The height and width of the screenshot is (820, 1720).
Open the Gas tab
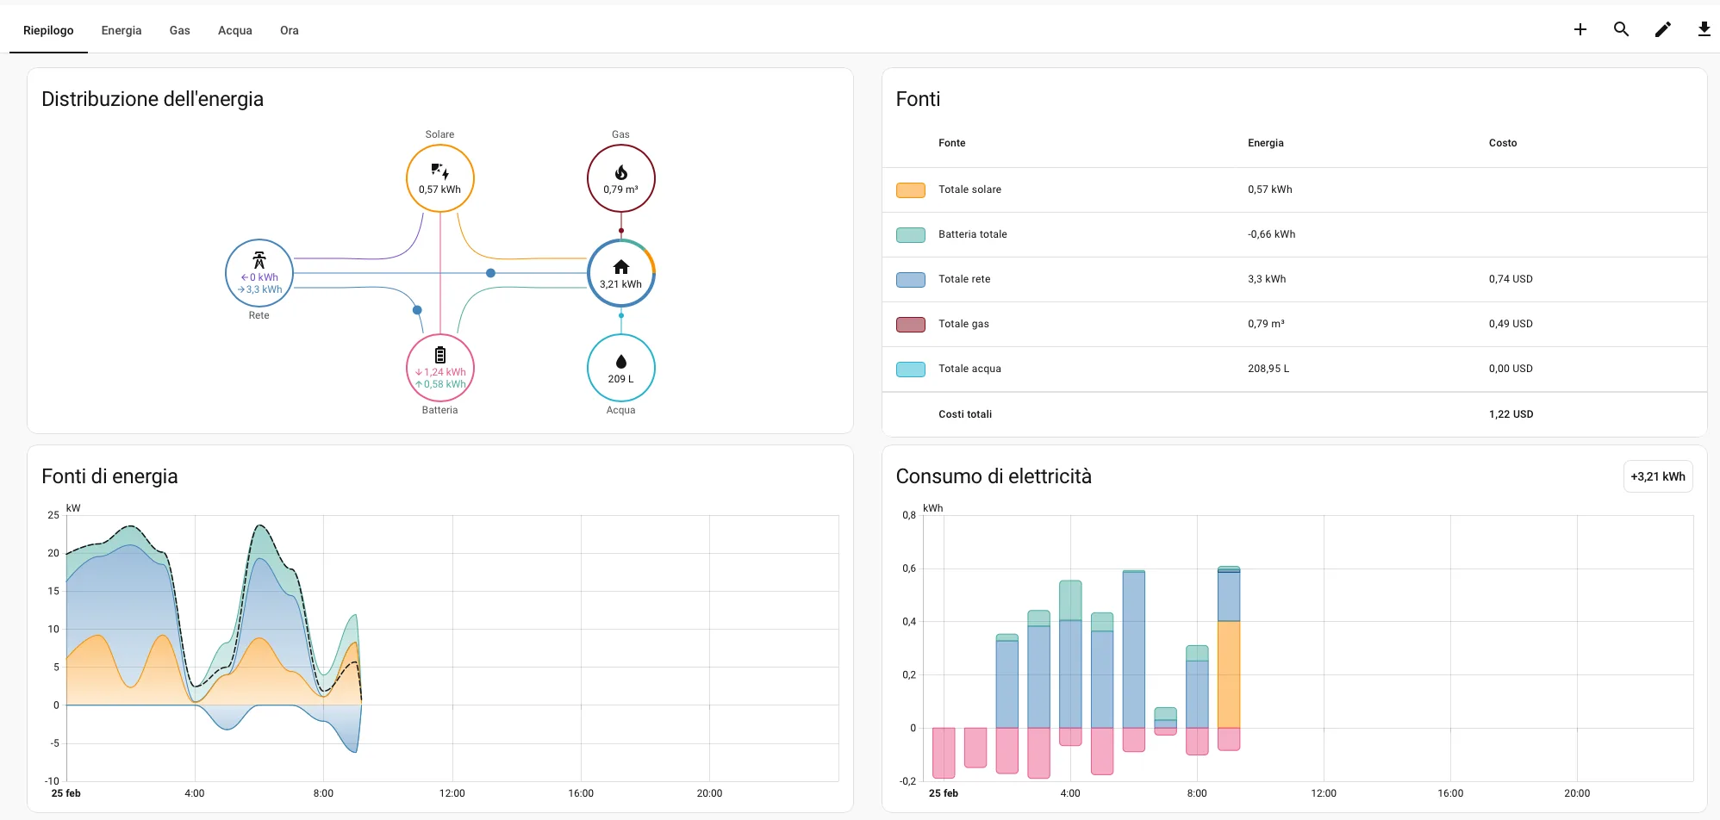[x=179, y=30]
